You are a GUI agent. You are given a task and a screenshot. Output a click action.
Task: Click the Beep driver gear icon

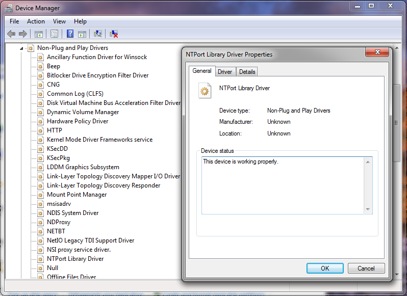coord(40,66)
